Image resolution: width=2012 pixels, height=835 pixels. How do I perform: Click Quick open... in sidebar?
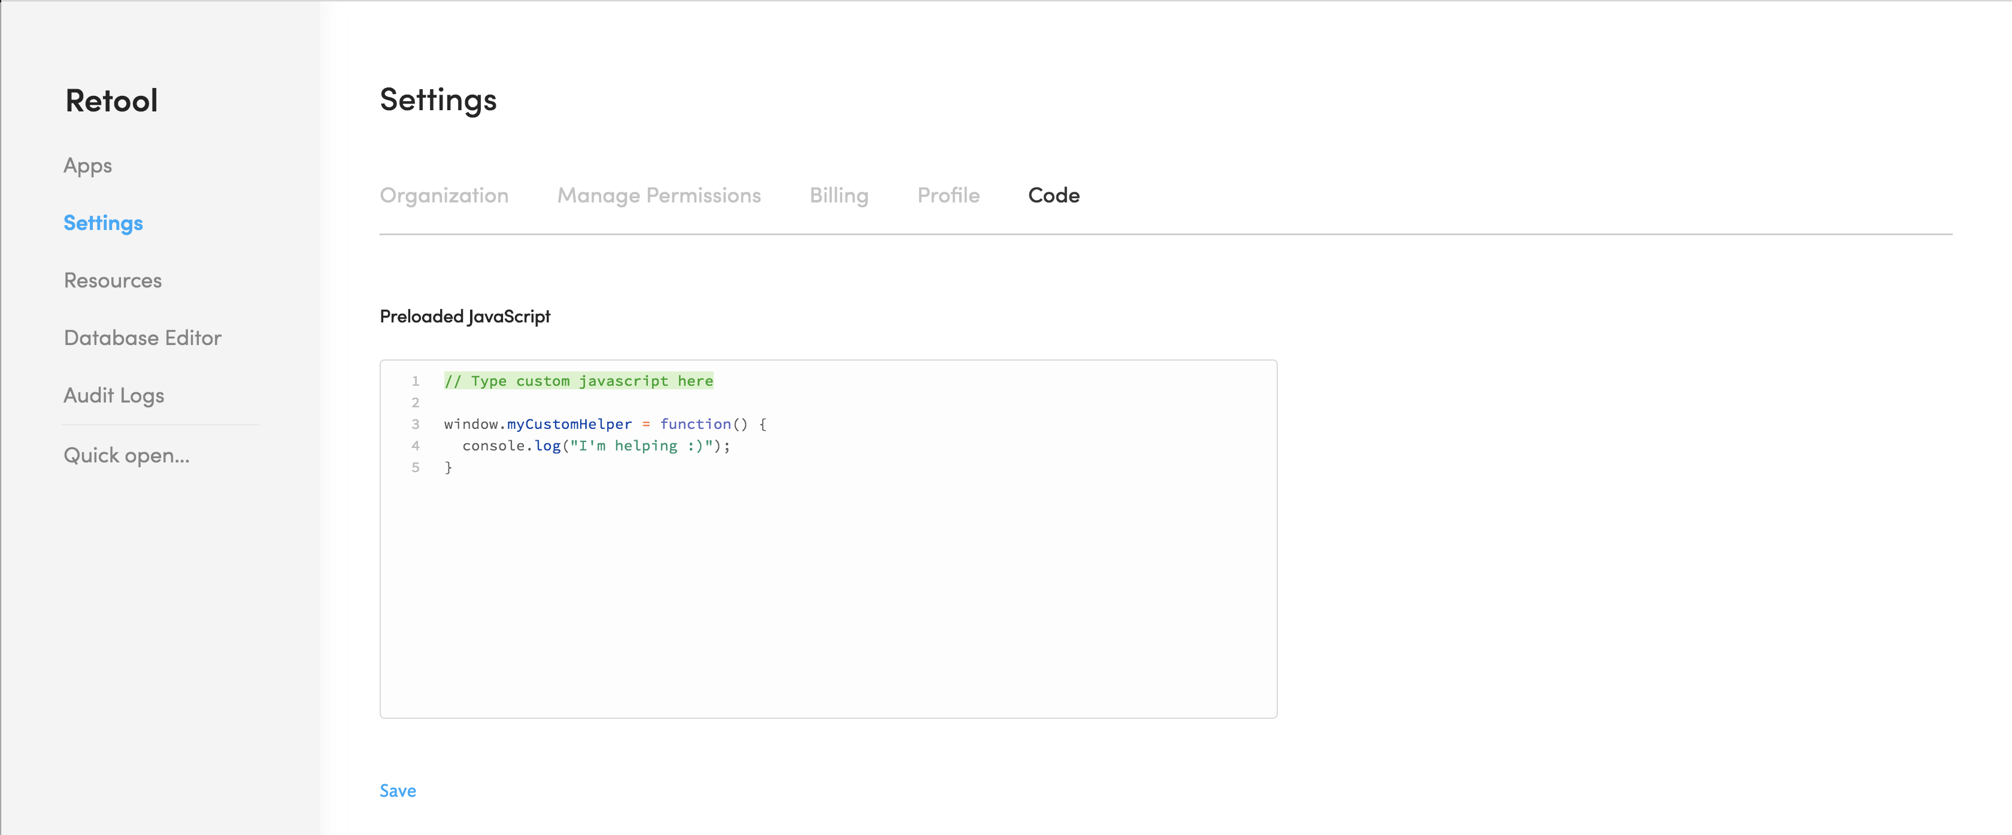pyautogui.click(x=126, y=455)
